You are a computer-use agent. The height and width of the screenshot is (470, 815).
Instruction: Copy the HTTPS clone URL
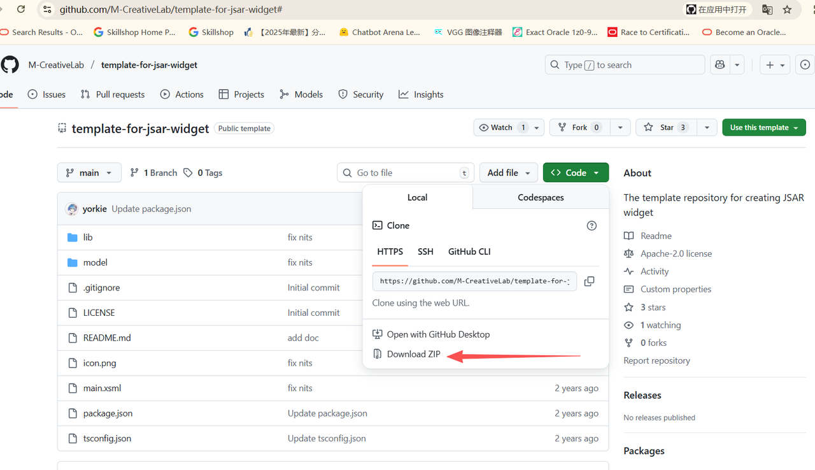(590, 281)
